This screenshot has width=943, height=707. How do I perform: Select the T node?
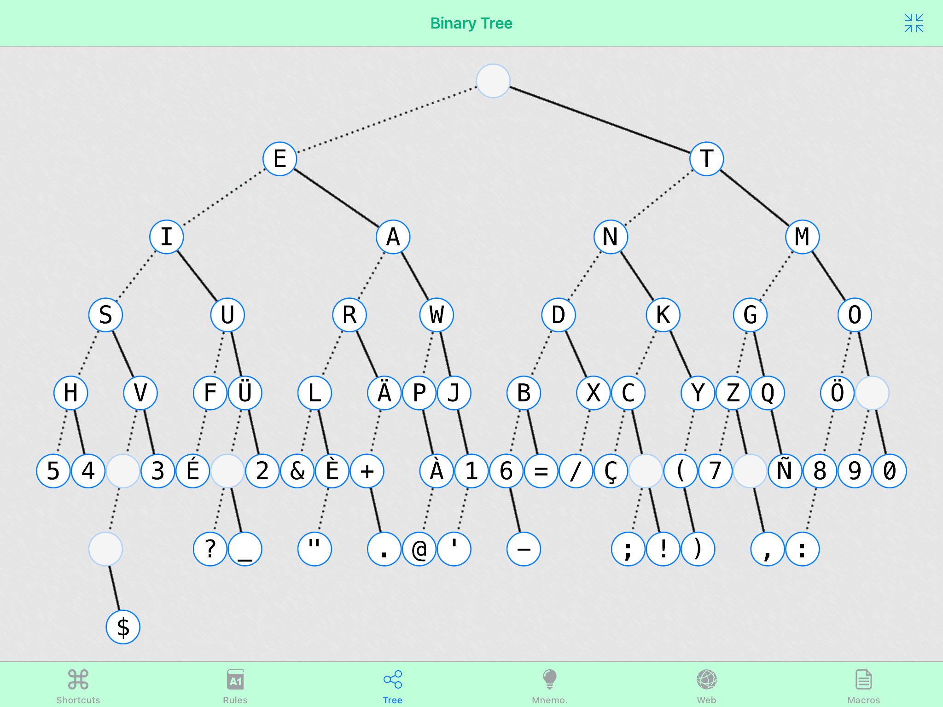click(x=706, y=159)
